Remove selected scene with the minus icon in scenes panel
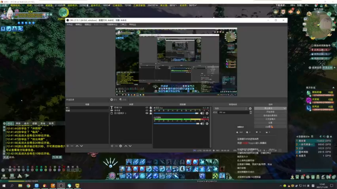This screenshot has width=337, height=189. point(72,146)
